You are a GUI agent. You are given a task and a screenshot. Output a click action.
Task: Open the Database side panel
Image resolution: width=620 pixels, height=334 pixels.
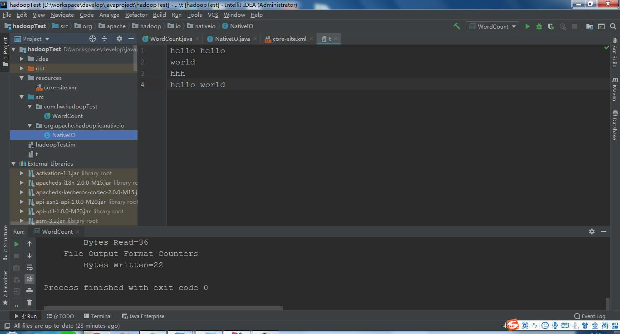pyautogui.click(x=615, y=125)
